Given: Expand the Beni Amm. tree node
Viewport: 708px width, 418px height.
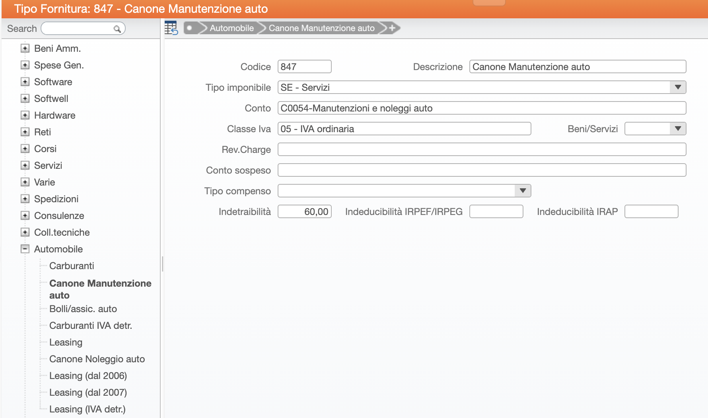Looking at the screenshot, I should (x=25, y=48).
